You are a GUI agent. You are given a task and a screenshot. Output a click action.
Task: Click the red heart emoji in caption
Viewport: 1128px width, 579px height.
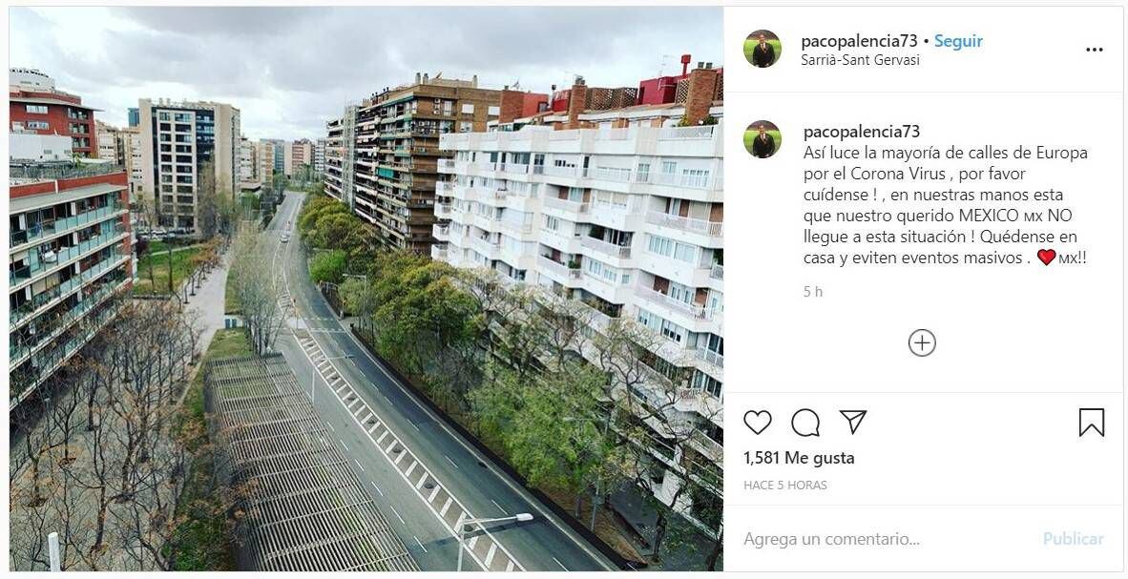1046,258
